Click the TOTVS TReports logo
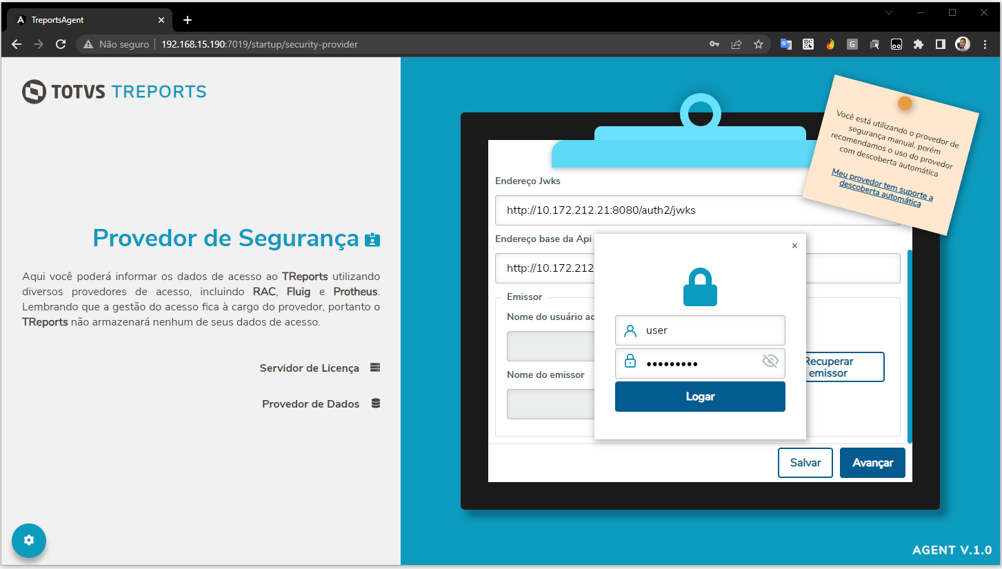 pos(114,92)
